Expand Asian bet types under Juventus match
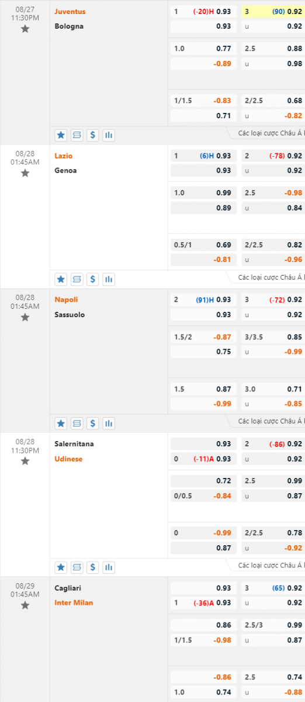305x702 pixels. (x=271, y=133)
